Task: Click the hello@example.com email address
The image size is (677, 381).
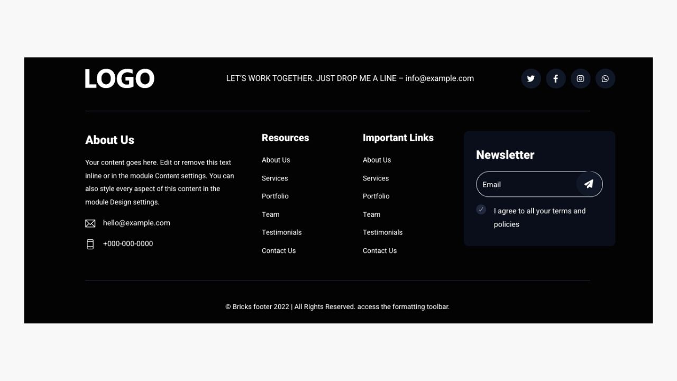Action: 136,223
